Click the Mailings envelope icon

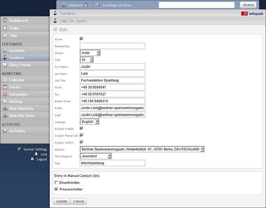click(x=5, y=101)
